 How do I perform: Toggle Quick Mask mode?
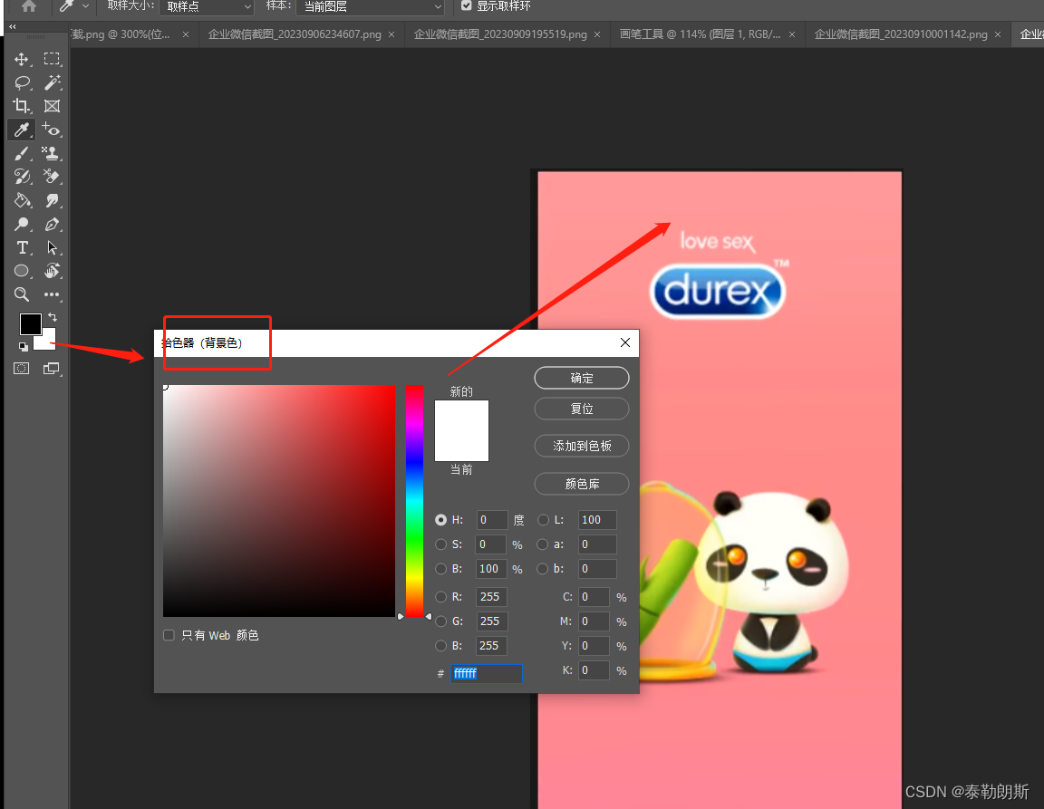click(x=22, y=368)
